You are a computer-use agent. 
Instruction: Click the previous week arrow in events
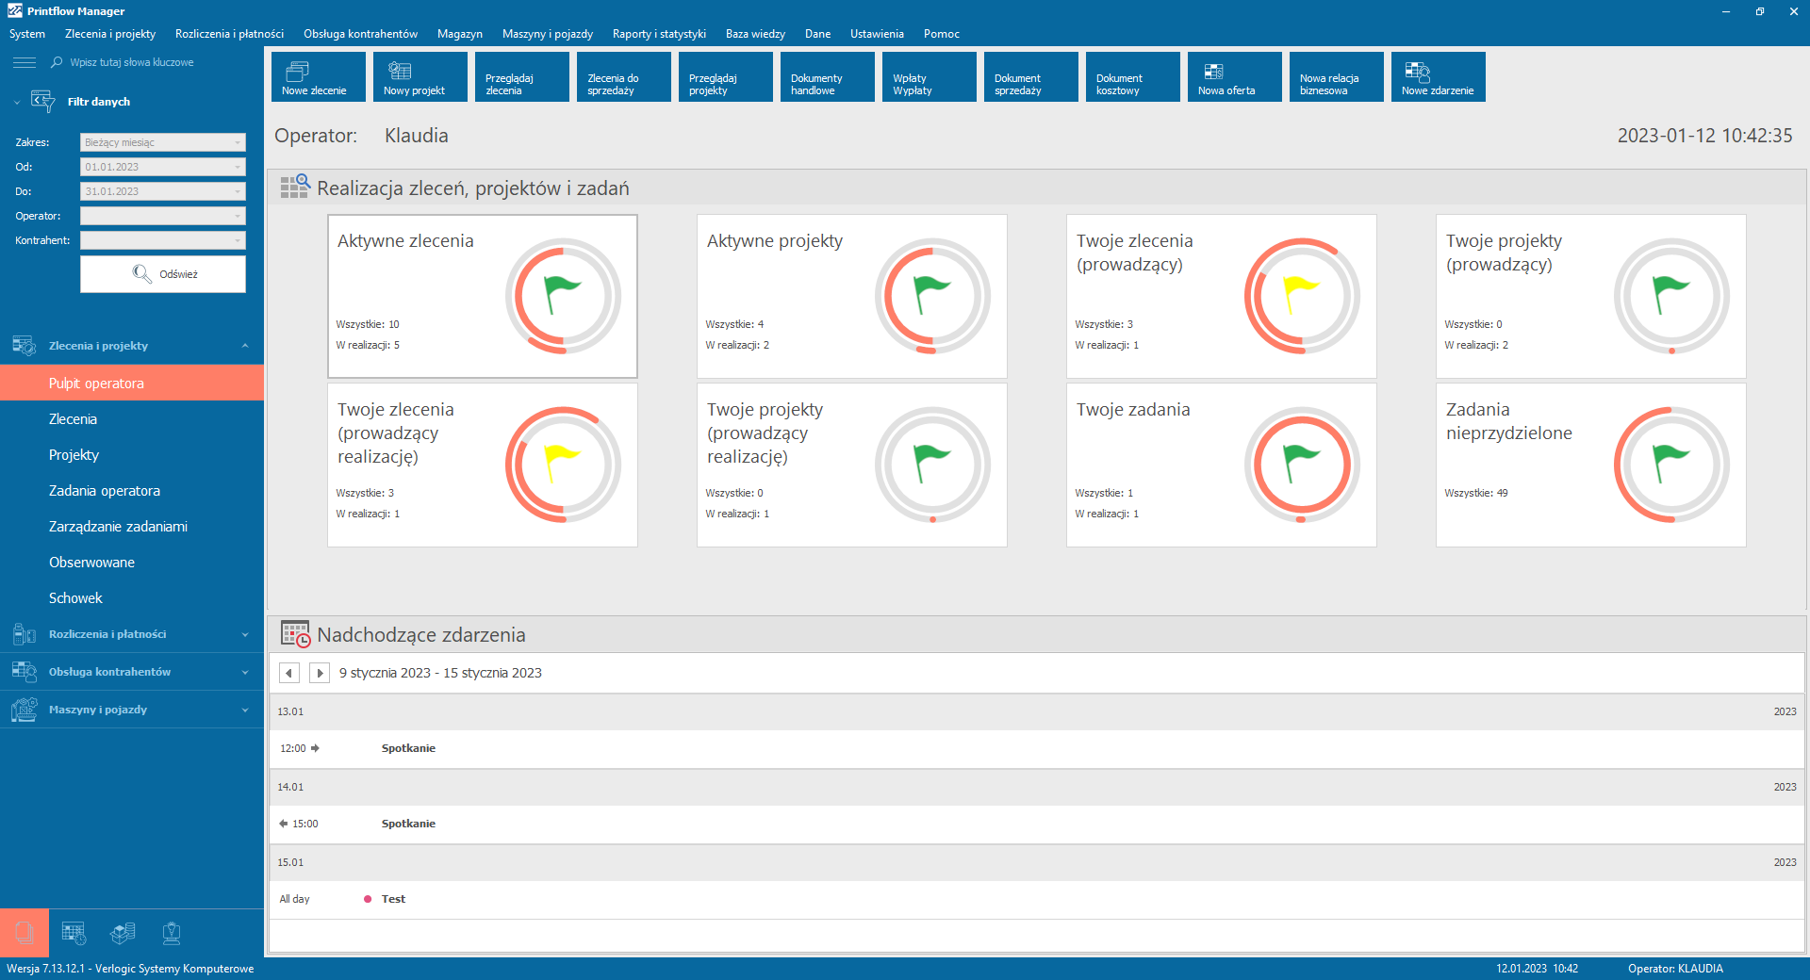(x=289, y=673)
